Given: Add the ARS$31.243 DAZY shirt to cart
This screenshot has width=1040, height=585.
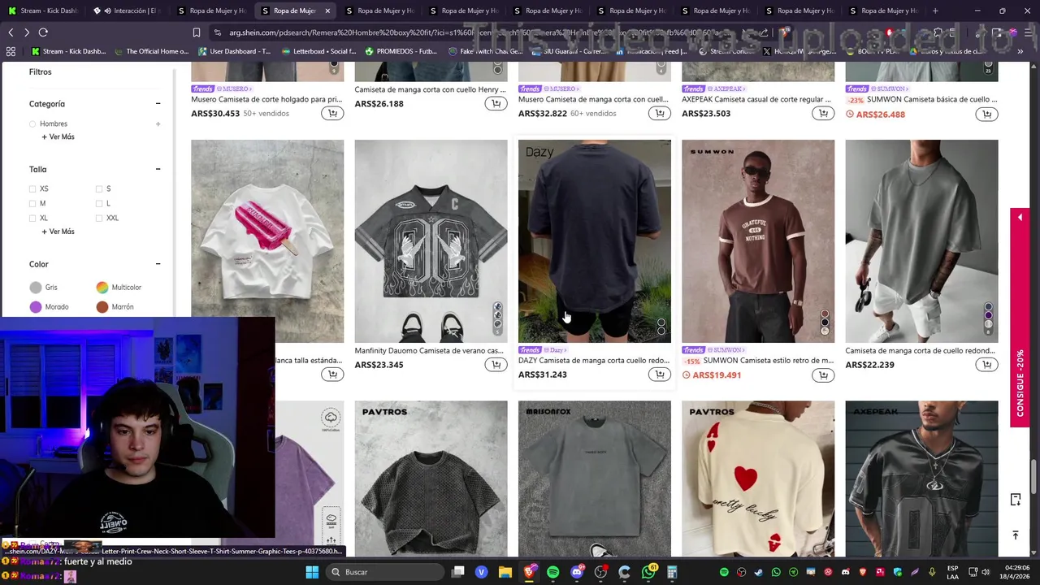Looking at the screenshot, I should [660, 375].
